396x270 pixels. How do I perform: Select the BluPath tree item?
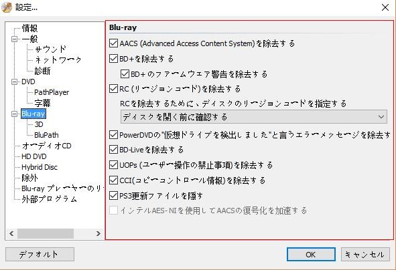(x=46, y=135)
